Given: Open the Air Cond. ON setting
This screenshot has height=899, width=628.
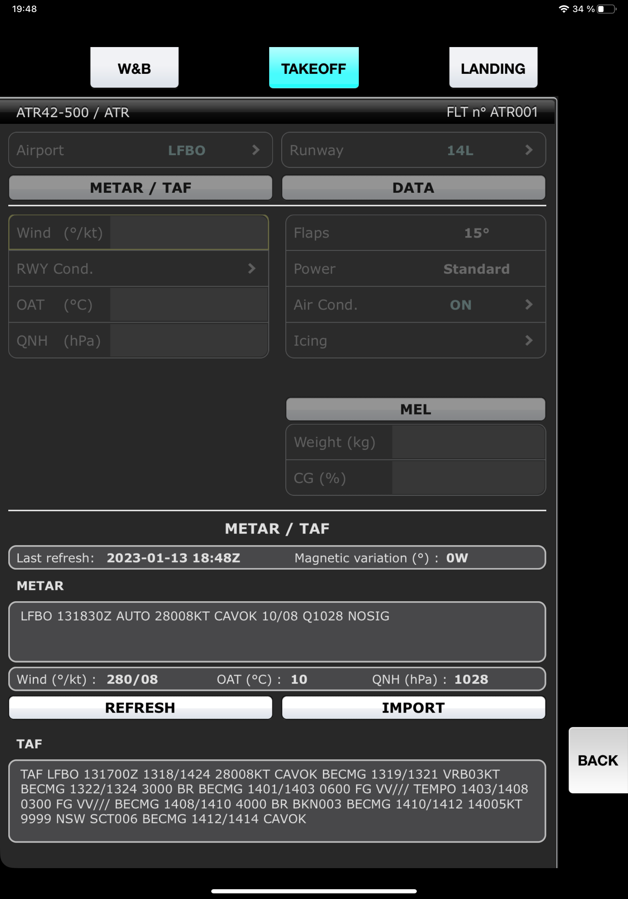Looking at the screenshot, I should coord(415,305).
